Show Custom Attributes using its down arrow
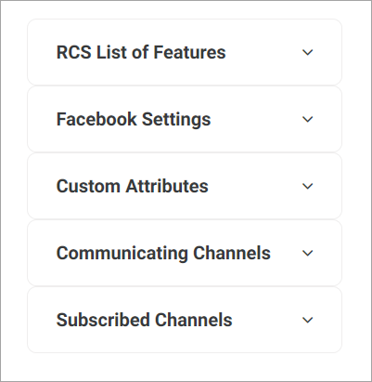 [x=307, y=186]
